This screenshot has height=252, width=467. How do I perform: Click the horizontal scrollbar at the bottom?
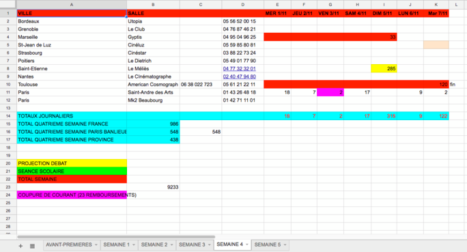click(116, 237)
